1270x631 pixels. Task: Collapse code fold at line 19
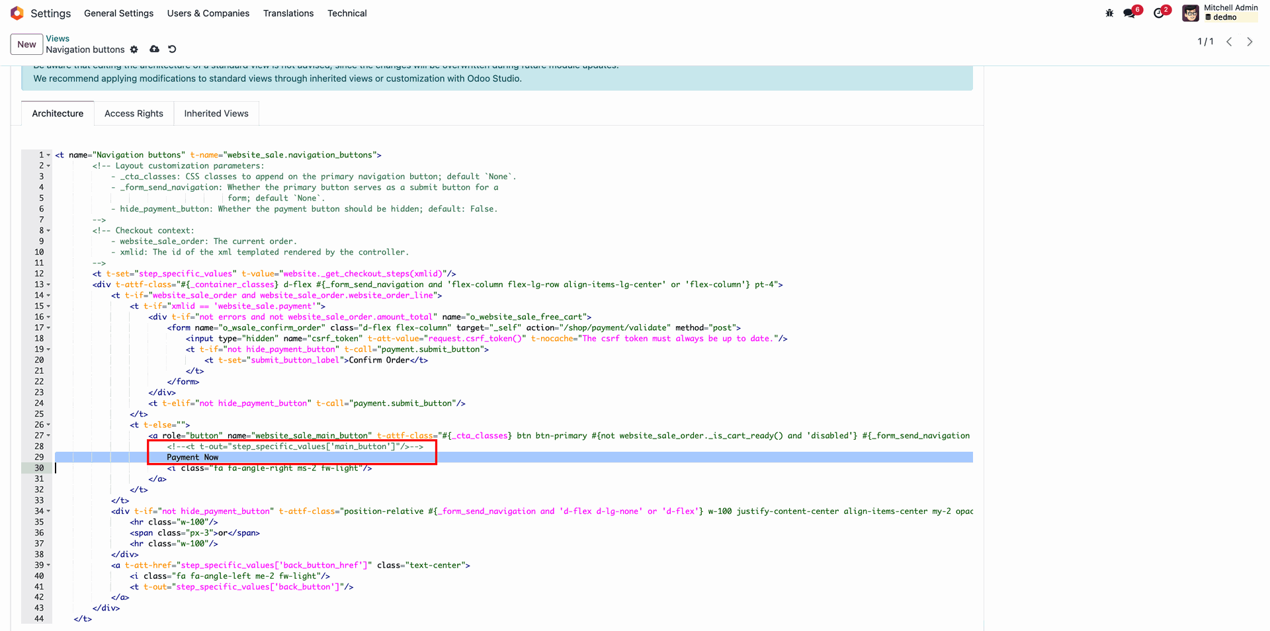(48, 349)
